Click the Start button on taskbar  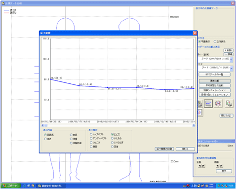[10, 186]
